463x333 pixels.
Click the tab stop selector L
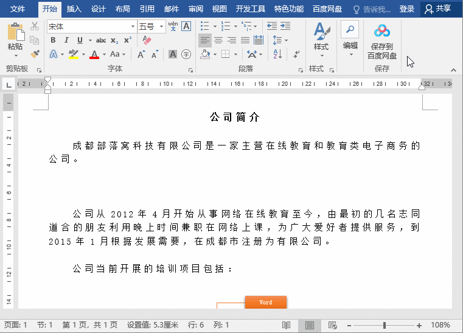[9, 85]
